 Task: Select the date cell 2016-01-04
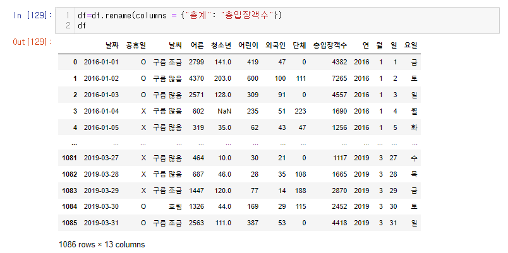point(101,111)
